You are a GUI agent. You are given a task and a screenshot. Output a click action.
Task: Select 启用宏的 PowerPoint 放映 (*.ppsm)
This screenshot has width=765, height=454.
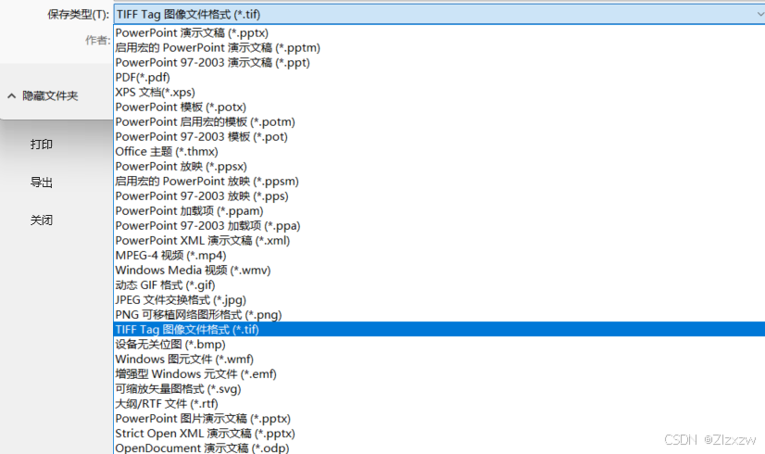coord(439,181)
